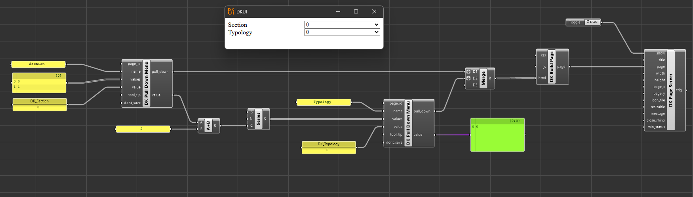Viewport: 693px width, 197px height.
Task: Select the yellow Section text panel
Action: [38, 64]
